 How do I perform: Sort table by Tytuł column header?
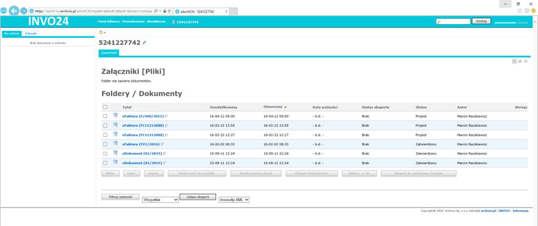pyautogui.click(x=127, y=107)
